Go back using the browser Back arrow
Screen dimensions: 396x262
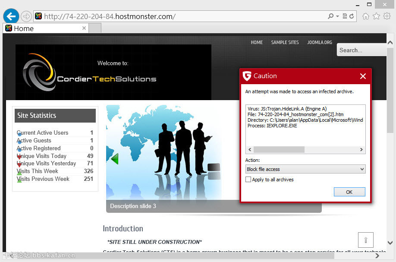click(x=11, y=16)
